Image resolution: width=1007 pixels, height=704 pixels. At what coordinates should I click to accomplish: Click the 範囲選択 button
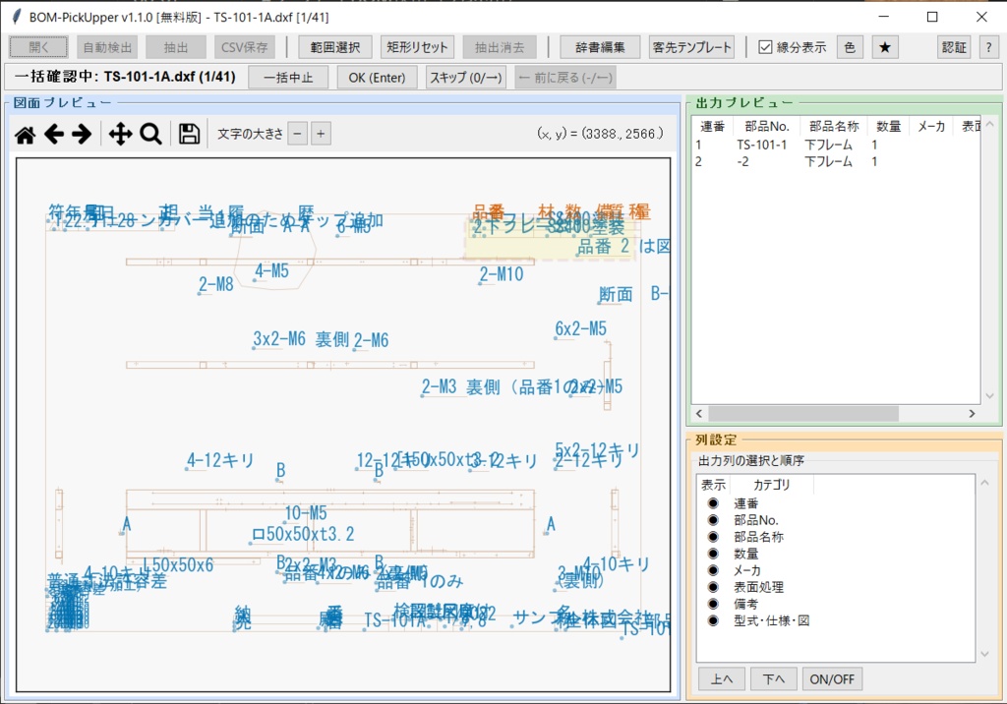click(x=335, y=47)
